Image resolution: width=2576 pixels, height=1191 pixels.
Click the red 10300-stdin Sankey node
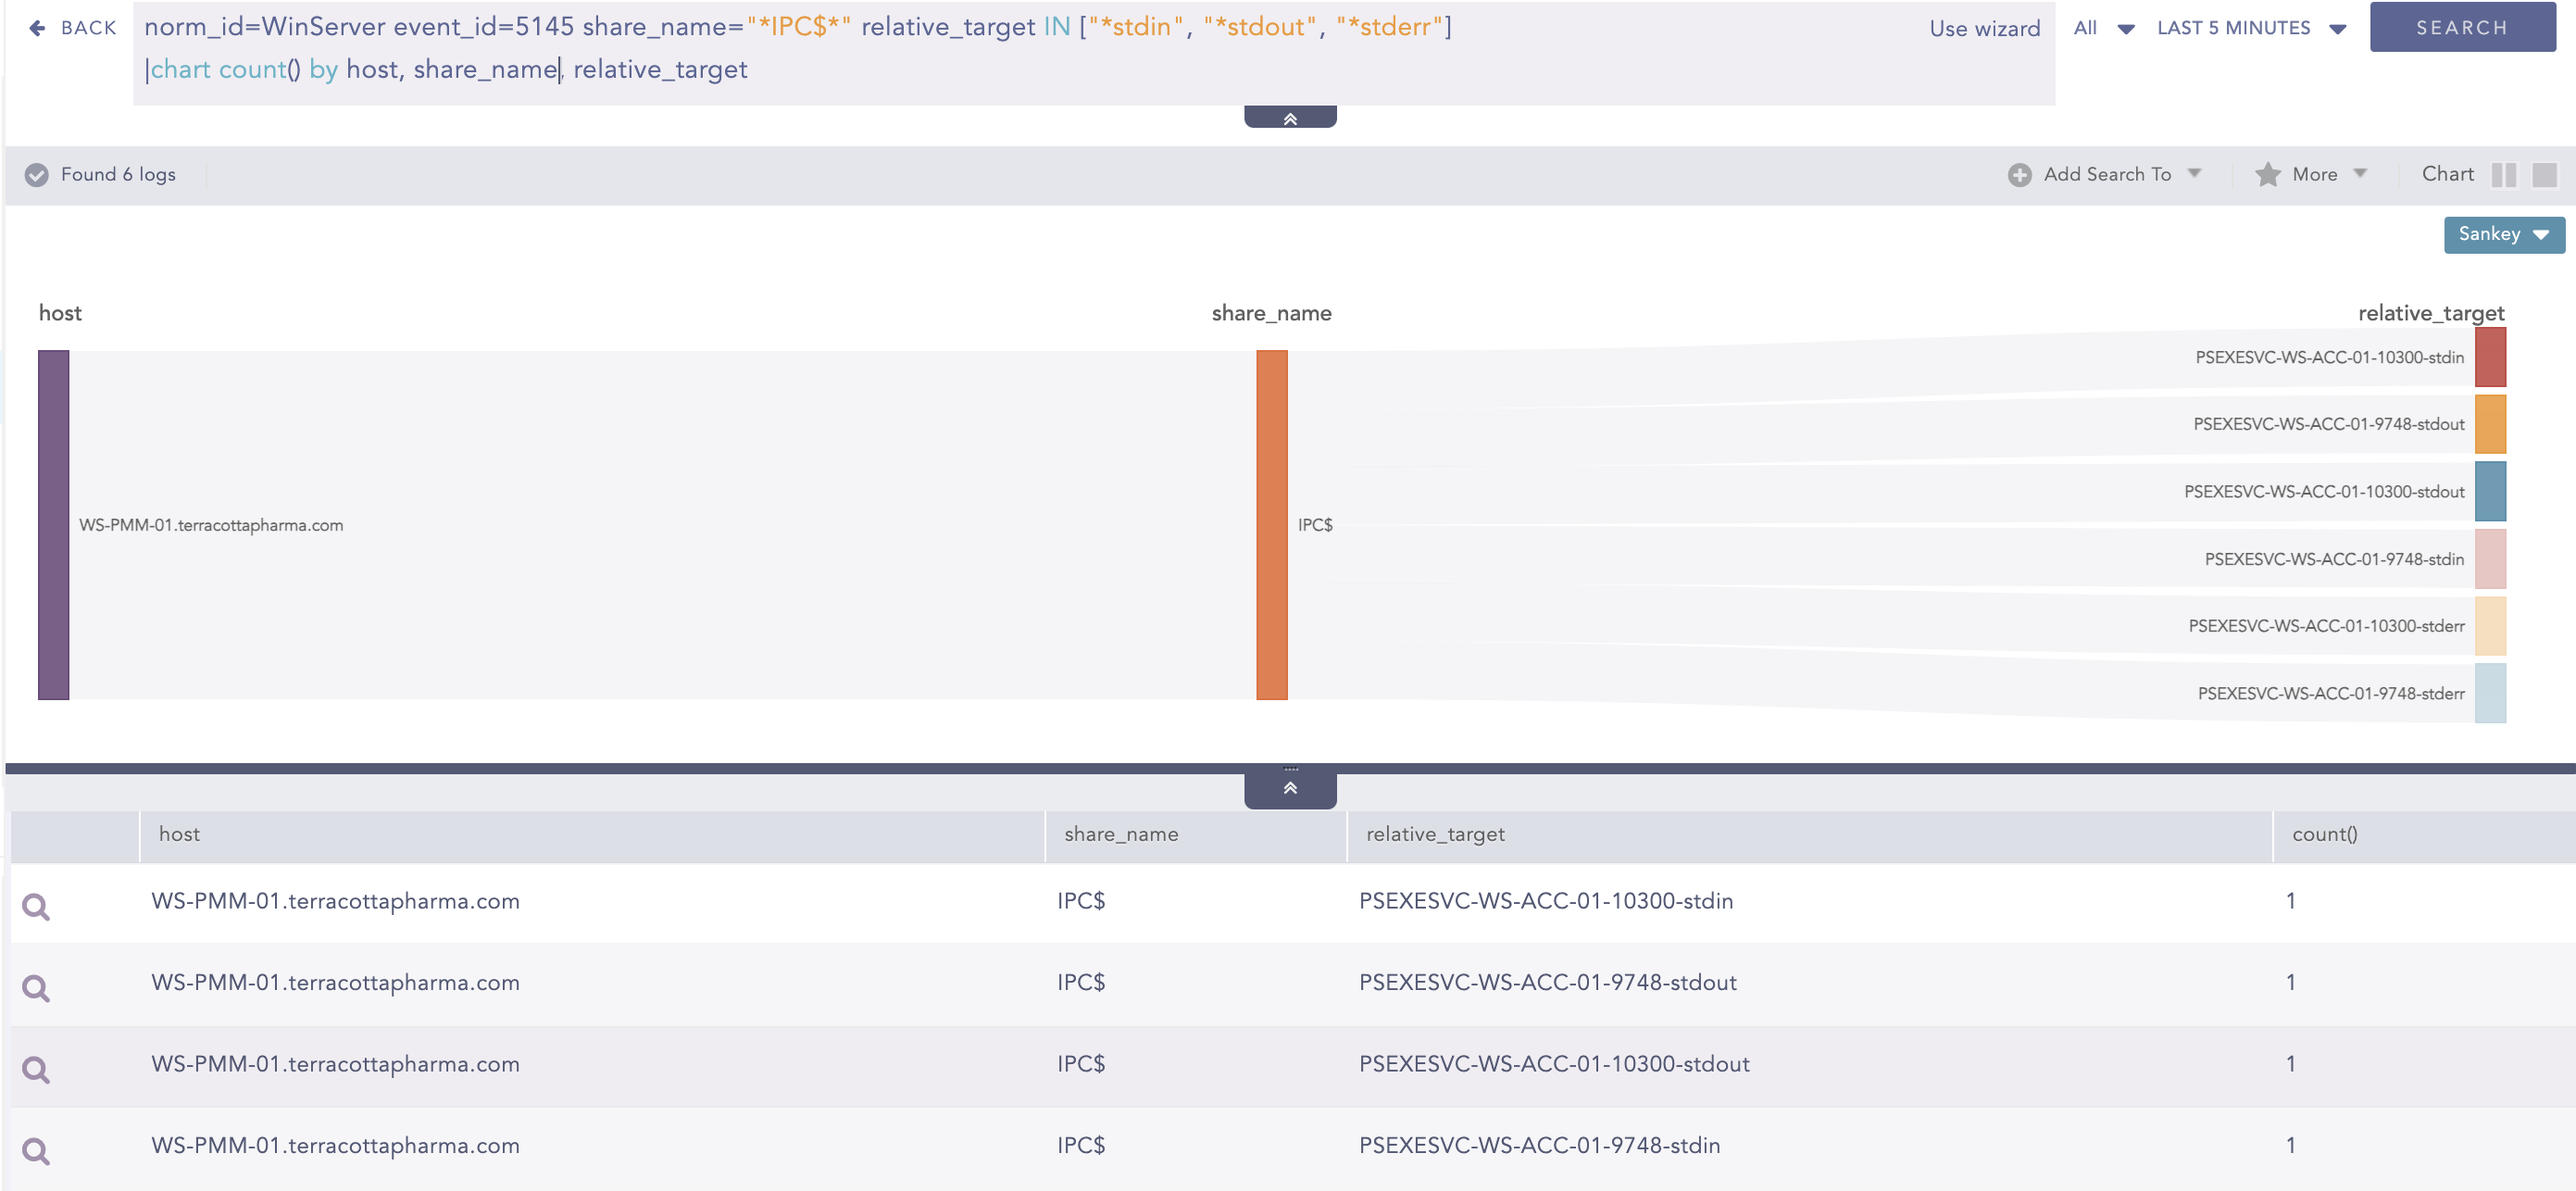[2489, 357]
